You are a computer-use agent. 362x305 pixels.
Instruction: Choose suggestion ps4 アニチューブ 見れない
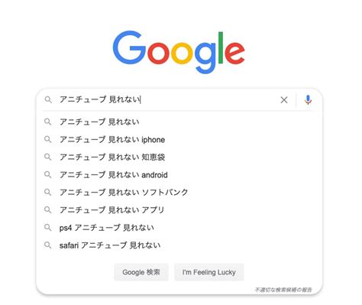coord(179,227)
